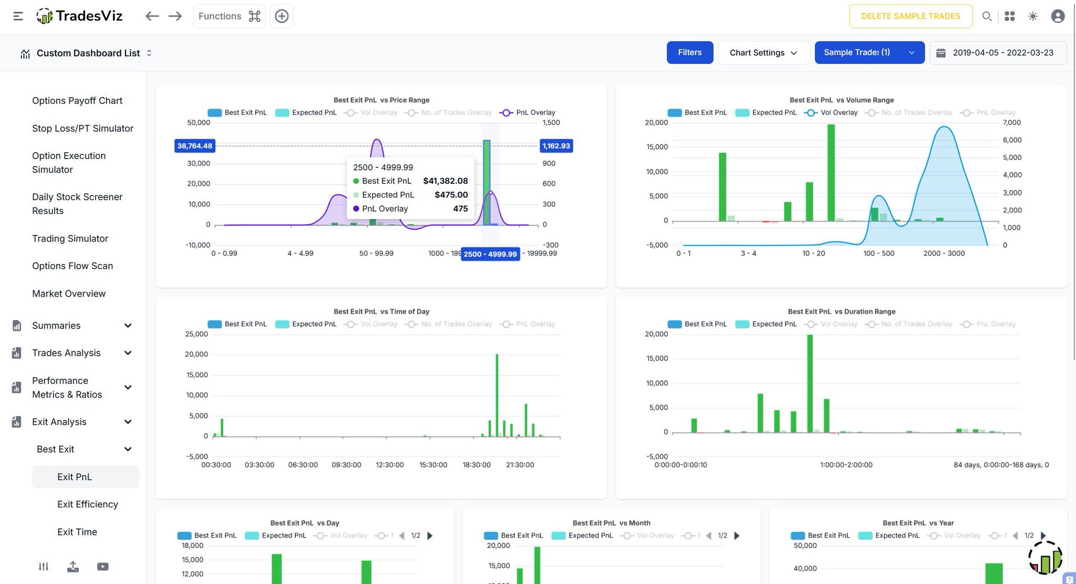
Task: Open the search magnifier icon
Action: click(987, 16)
